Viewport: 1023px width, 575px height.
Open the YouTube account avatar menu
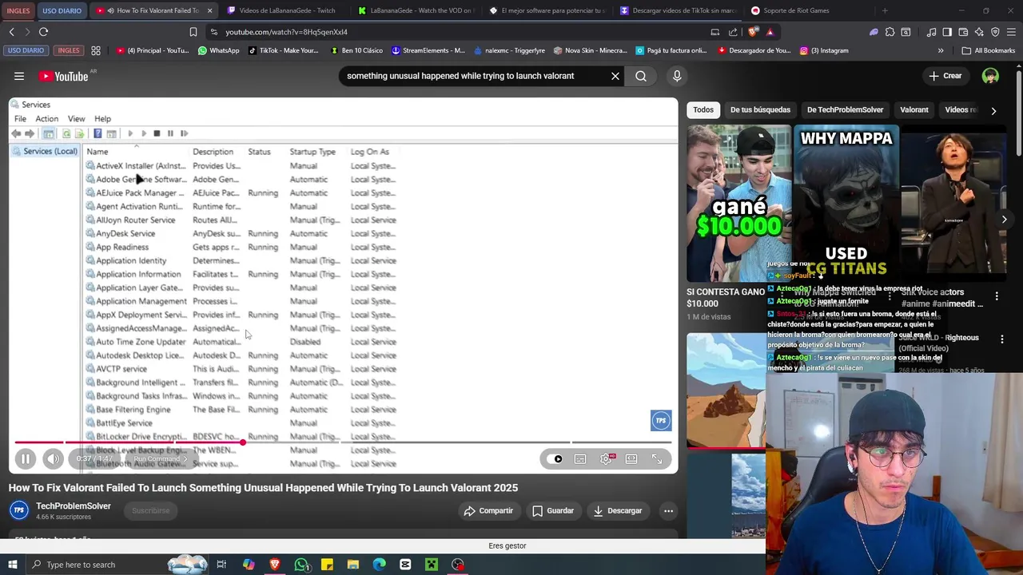pyautogui.click(x=990, y=76)
